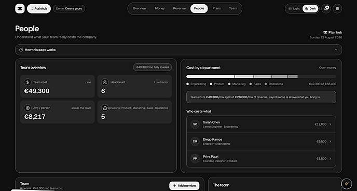Open Diego Ramos's cost details chevron
357x191 pixels.
(x=331, y=141)
